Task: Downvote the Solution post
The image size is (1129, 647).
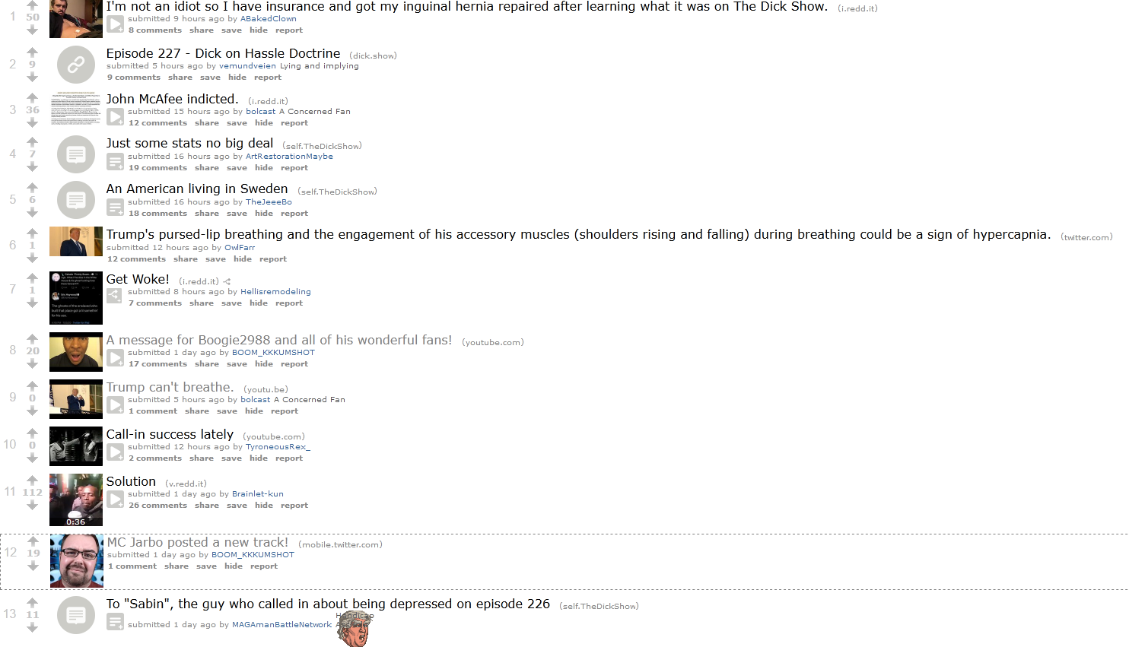Action: [x=32, y=506]
